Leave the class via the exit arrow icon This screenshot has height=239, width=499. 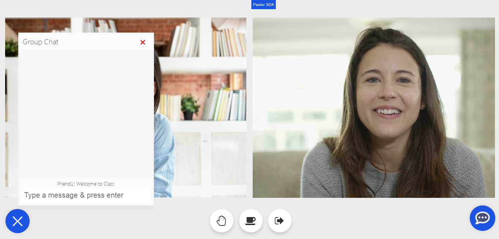coord(279,221)
